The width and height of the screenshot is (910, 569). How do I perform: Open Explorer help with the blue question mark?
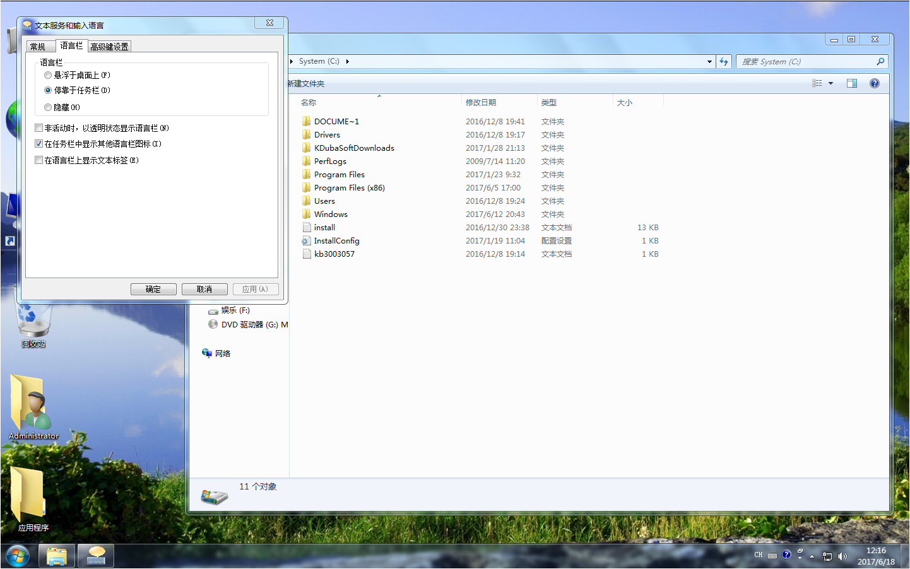tap(874, 83)
